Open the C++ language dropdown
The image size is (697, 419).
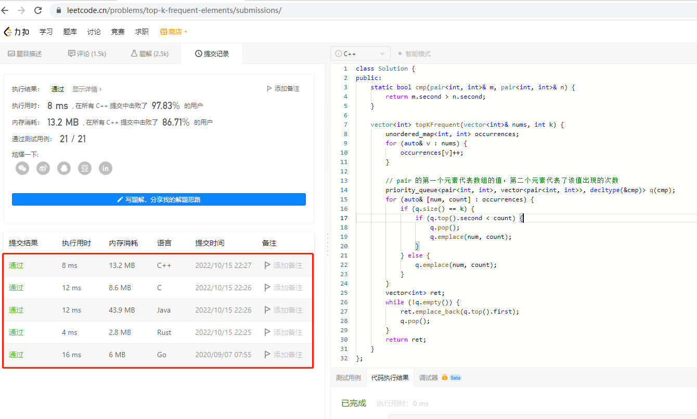point(360,53)
